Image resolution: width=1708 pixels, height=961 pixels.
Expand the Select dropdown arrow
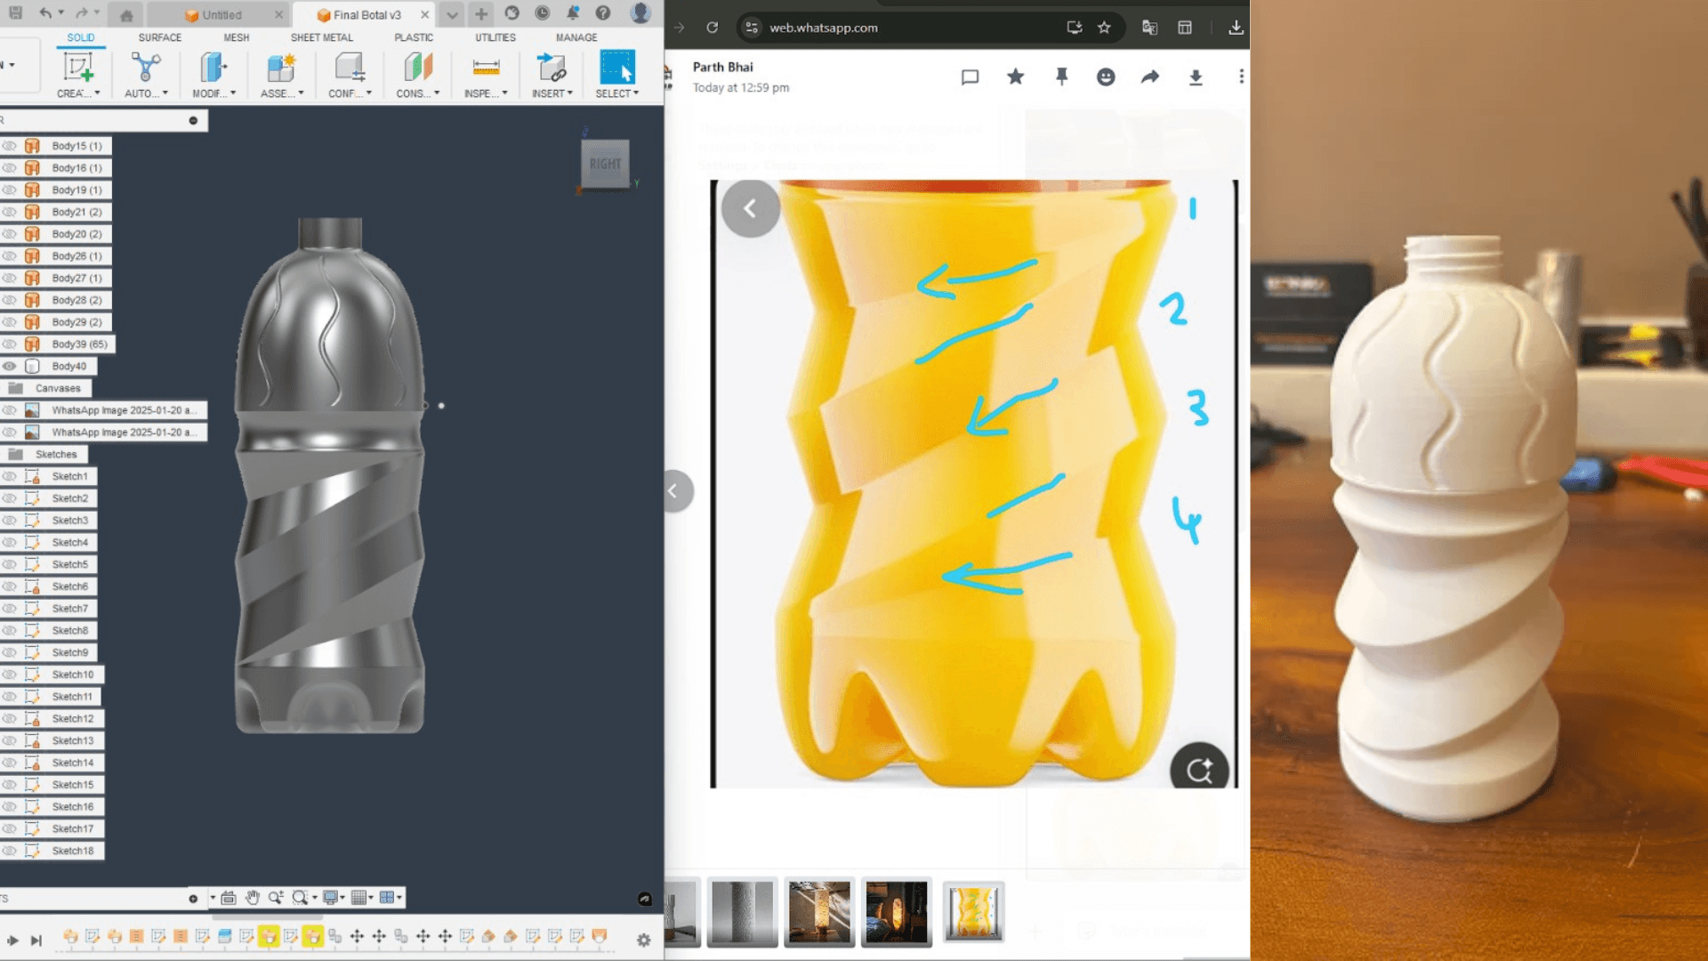coord(636,93)
